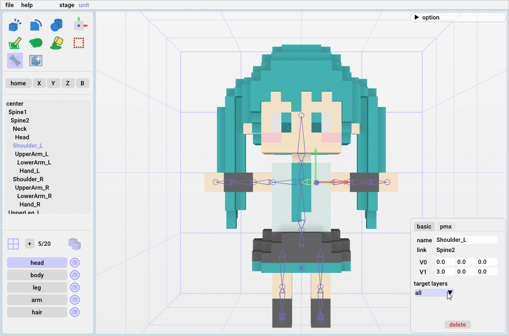Select the head layer
This screenshot has width=509, height=336.
point(37,263)
